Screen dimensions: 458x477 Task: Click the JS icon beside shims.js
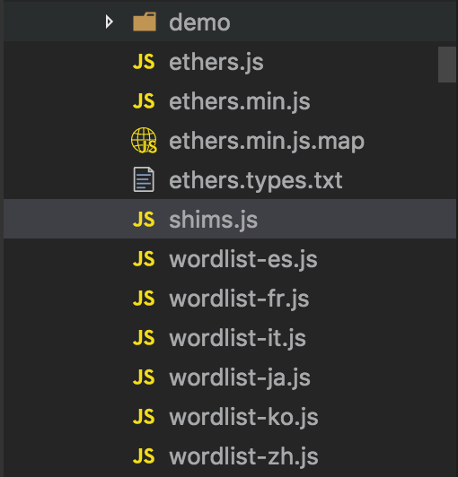(144, 220)
